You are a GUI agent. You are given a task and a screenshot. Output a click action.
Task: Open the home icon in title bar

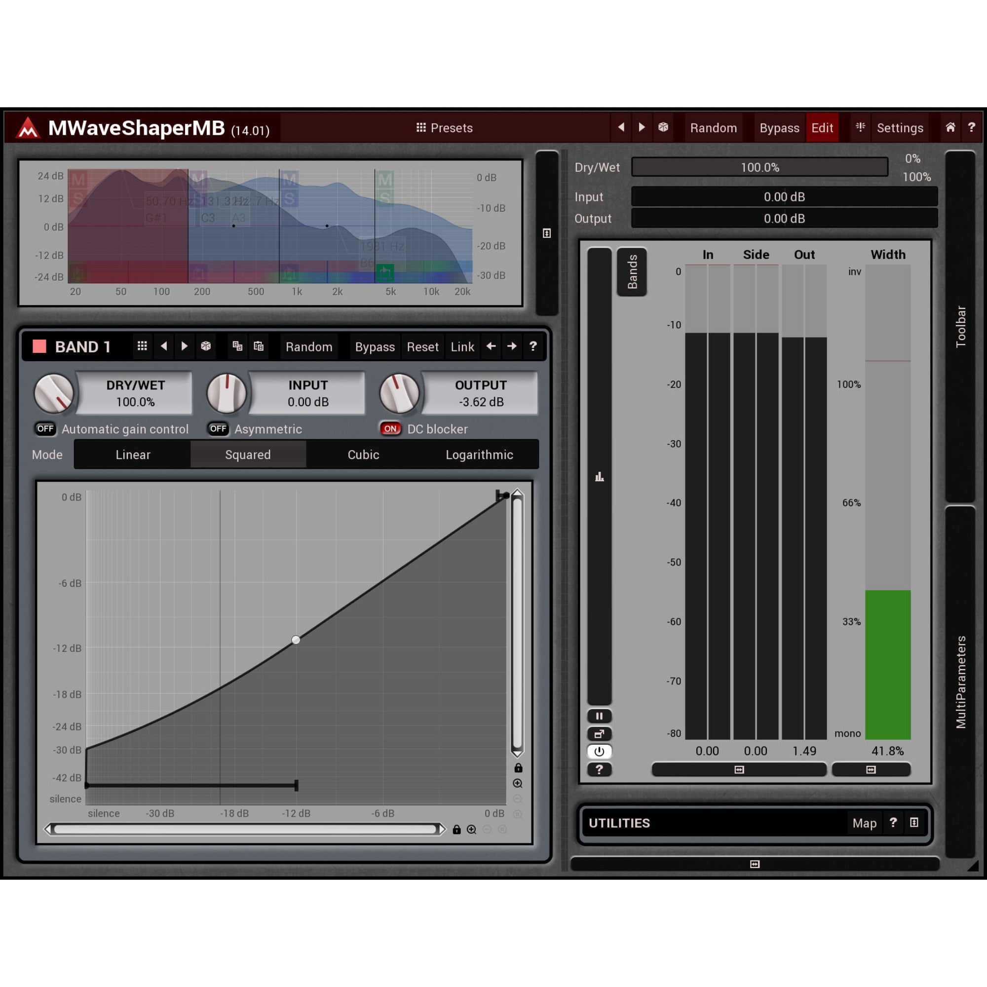click(x=949, y=127)
